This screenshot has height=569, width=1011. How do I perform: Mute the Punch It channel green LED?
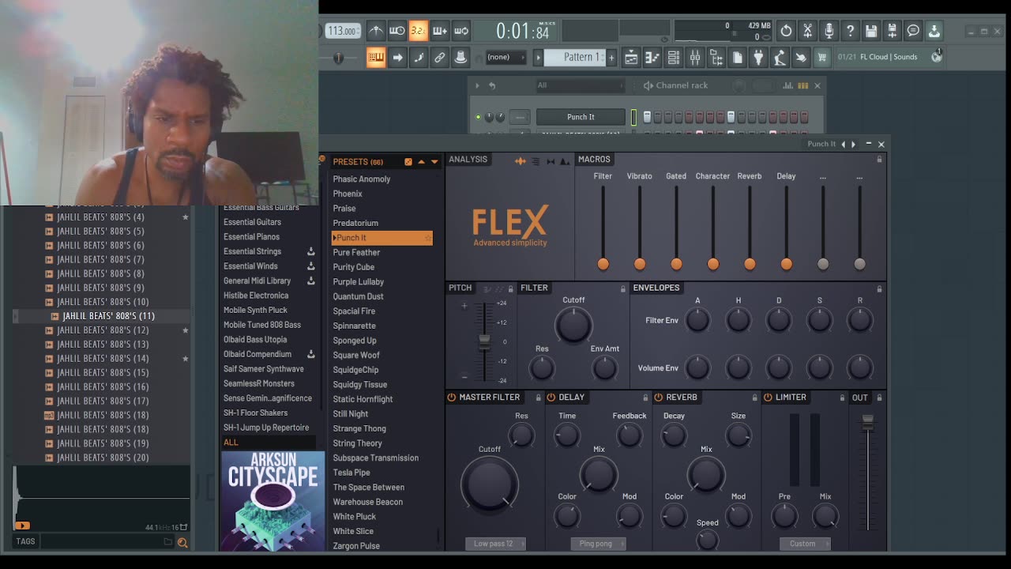pos(478,117)
